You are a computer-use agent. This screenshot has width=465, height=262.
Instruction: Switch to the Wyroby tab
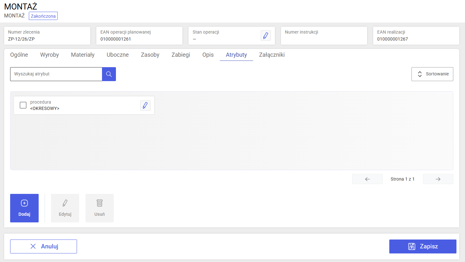49,55
